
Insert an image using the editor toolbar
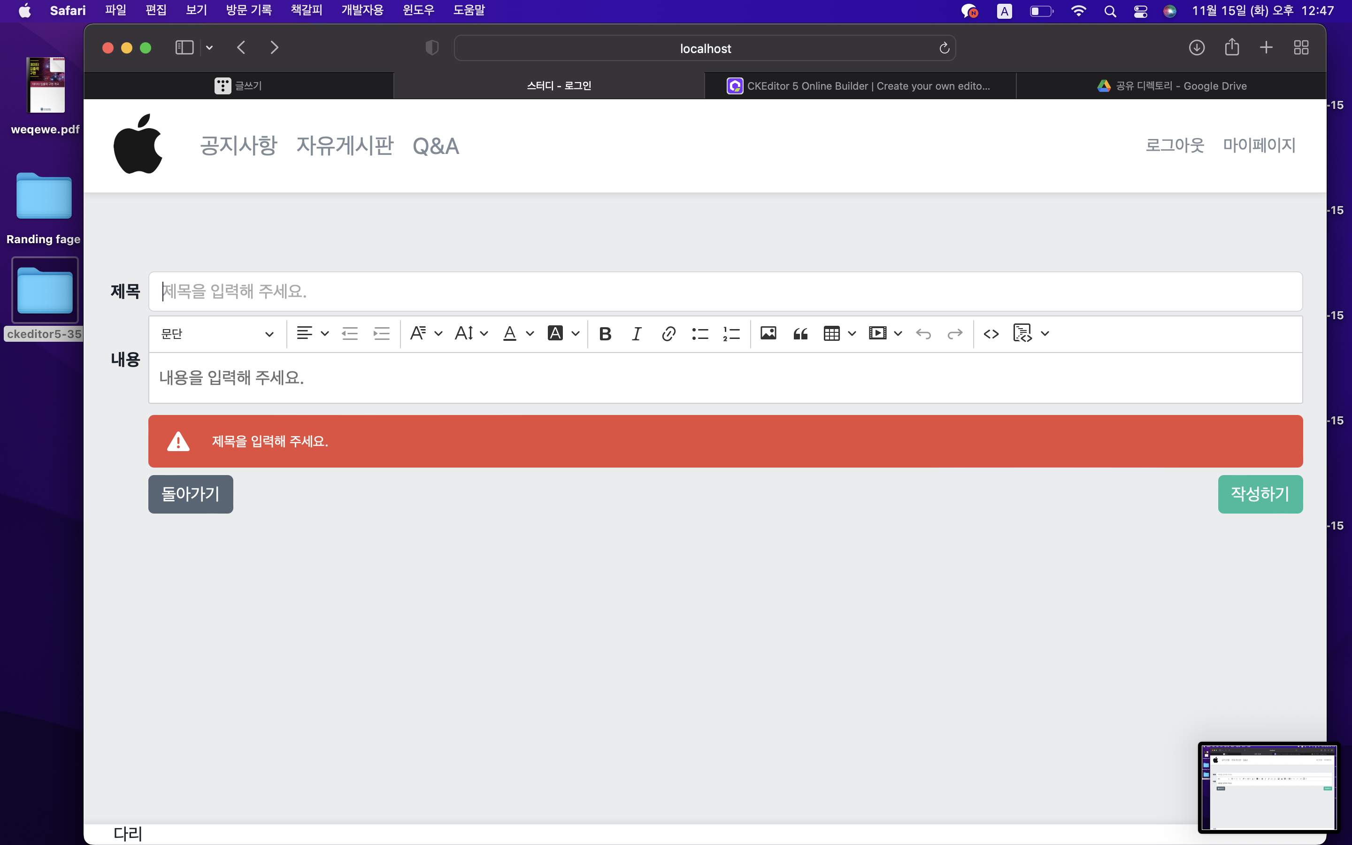[768, 334]
